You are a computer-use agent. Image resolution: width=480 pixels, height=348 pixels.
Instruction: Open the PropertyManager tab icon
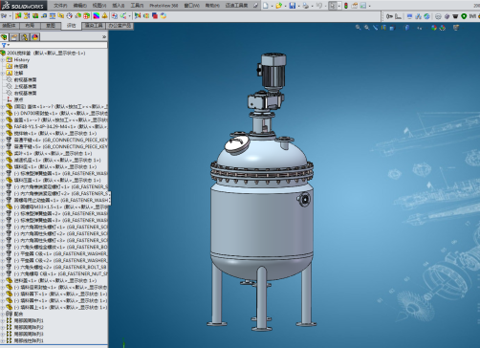14,37
